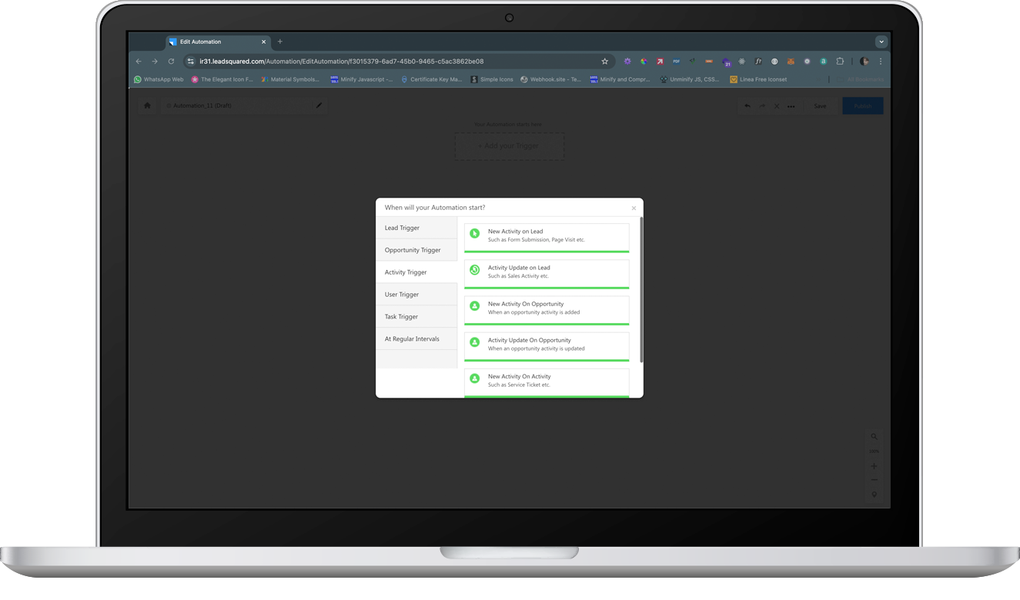
Task: Close the Automation start dialog
Action: tap(634, 208)
